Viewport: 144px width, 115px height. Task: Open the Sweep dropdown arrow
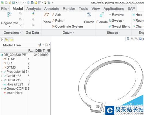(x=124, y=20)
